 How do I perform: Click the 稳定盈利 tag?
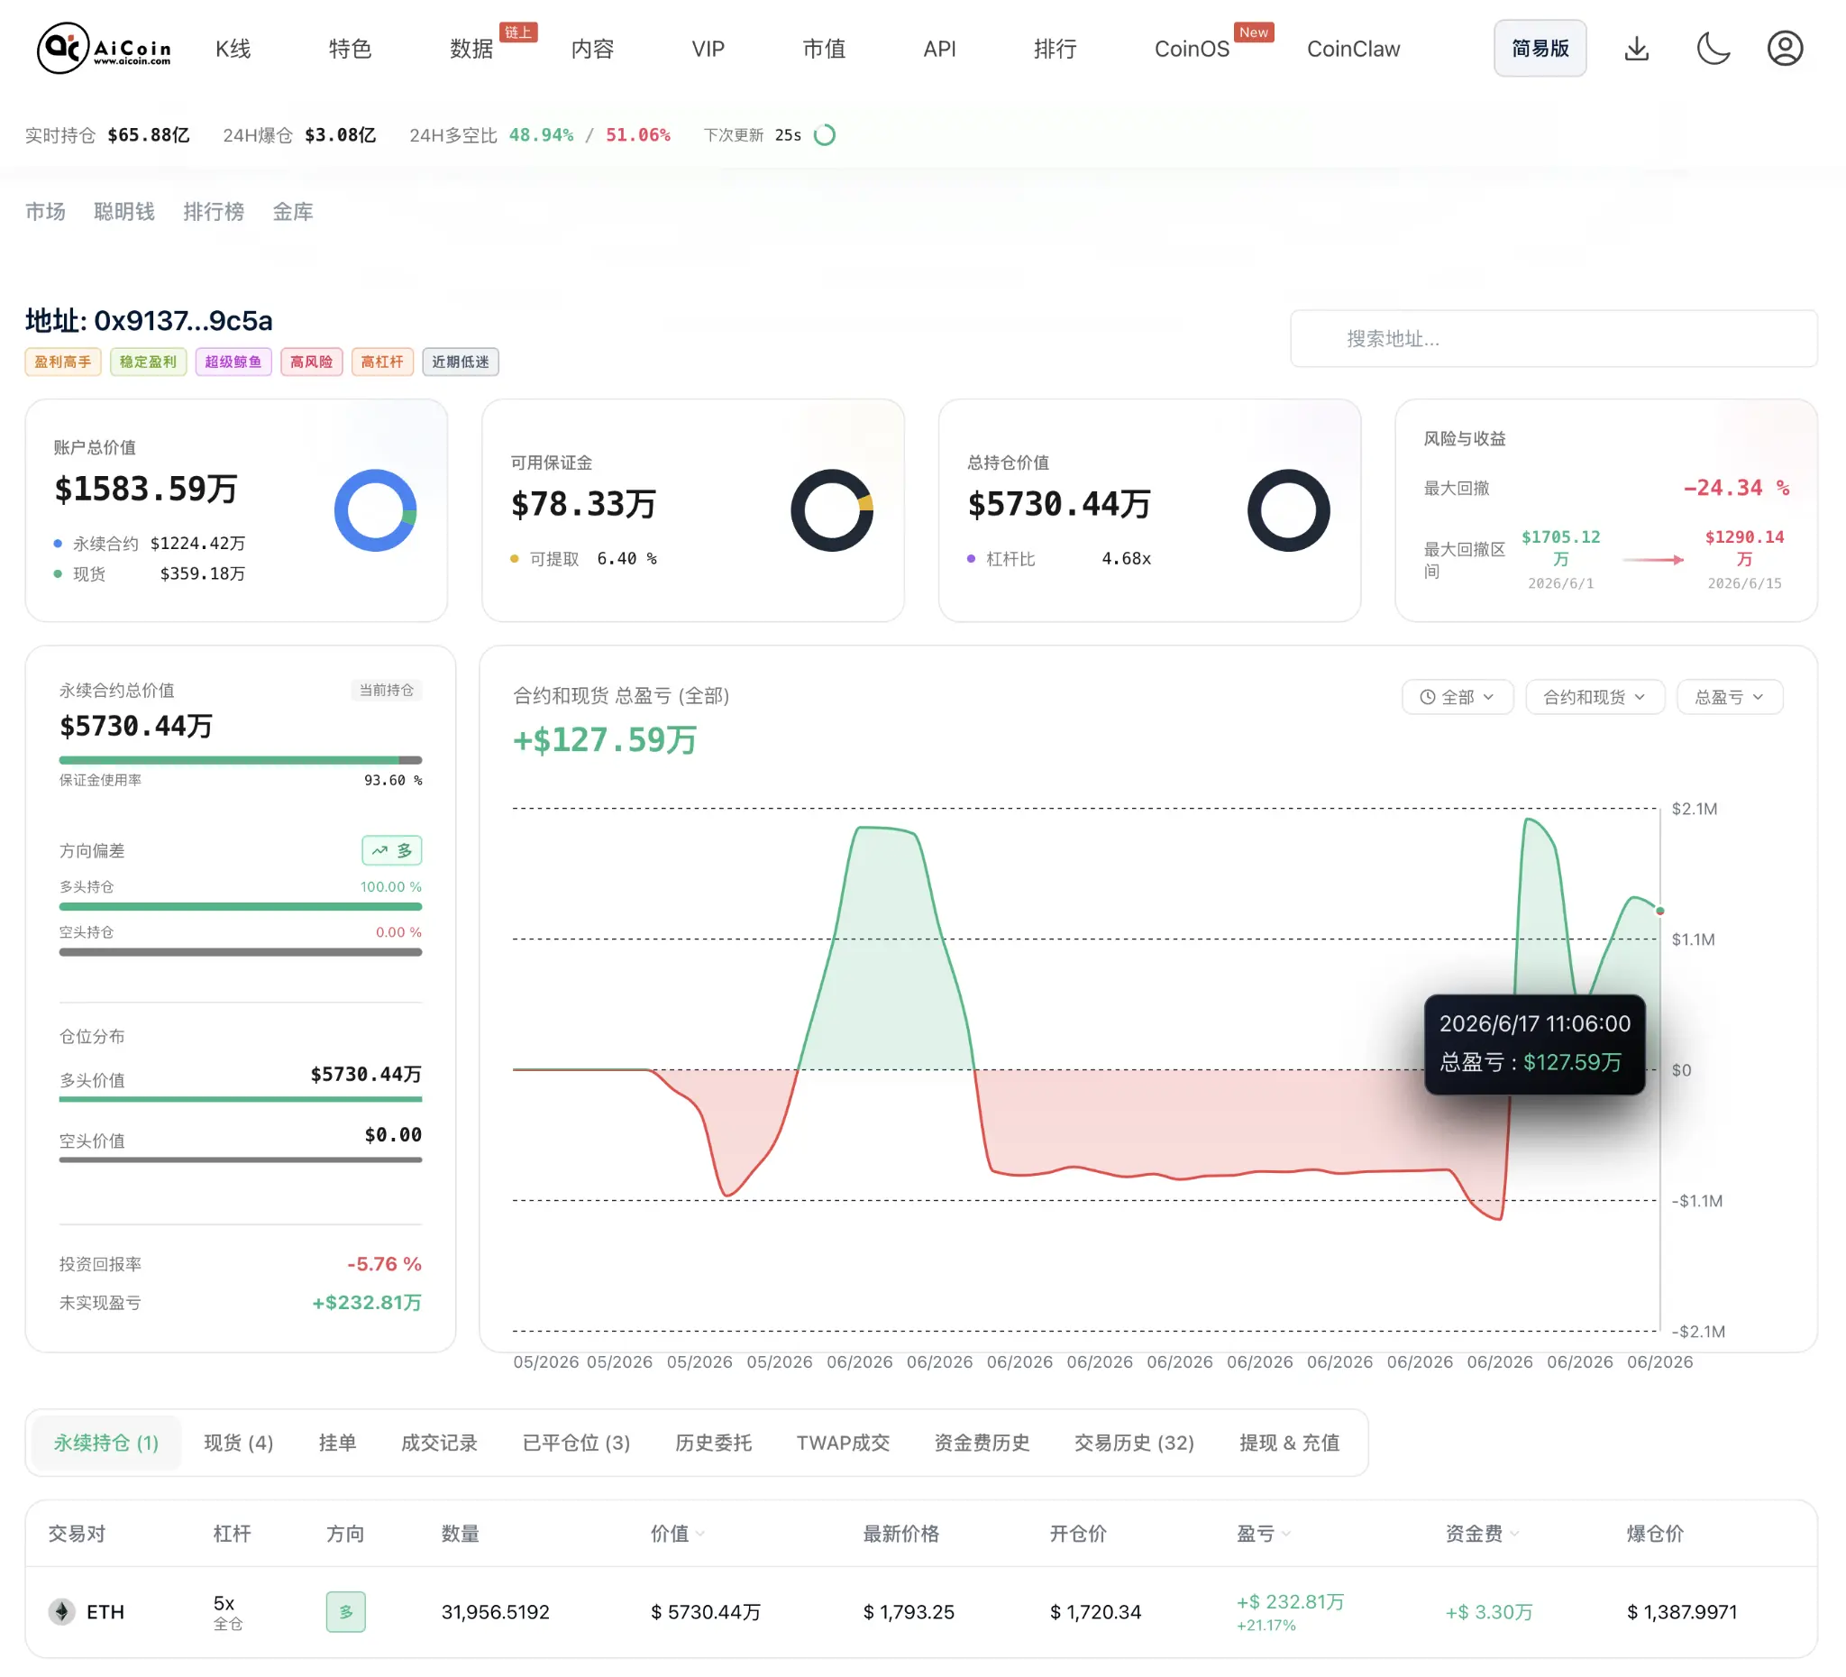[148, 362]
